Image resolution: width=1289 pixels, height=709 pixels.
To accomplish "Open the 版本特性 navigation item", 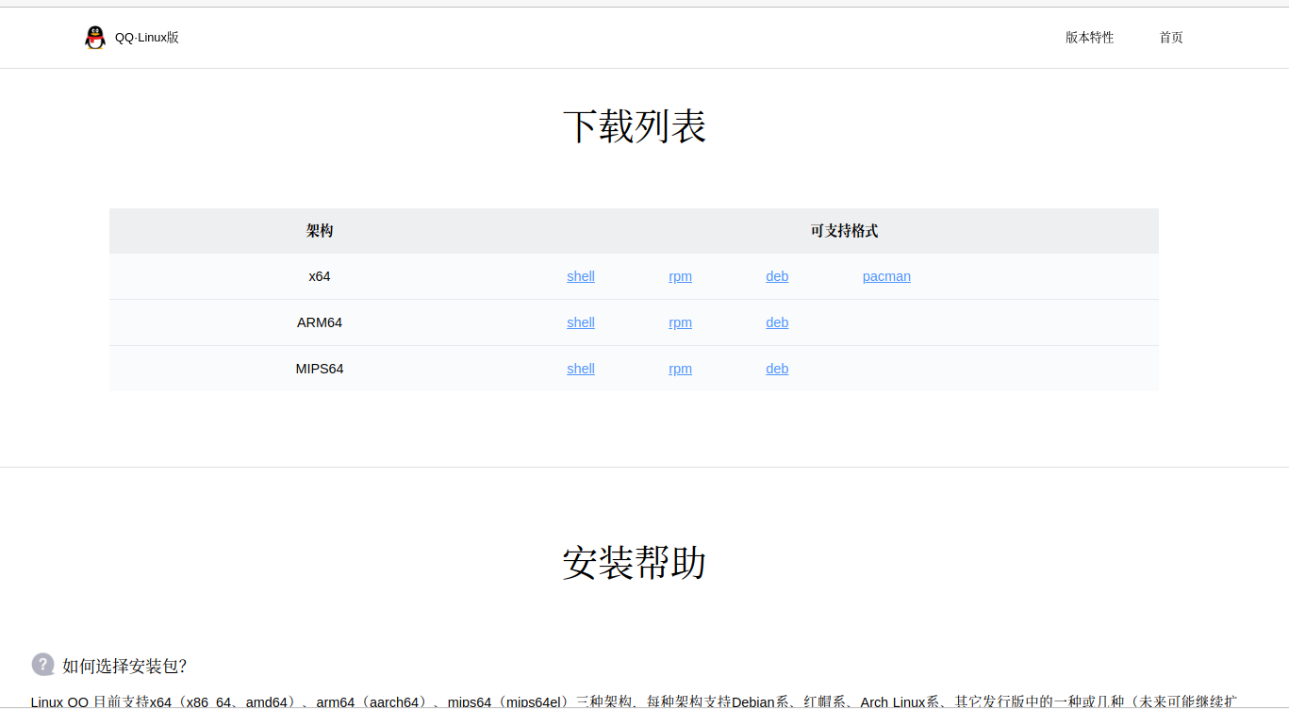I will [x=1089, y=38].
